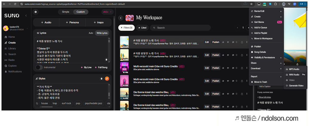The height and width of the screenshot is (126, 309).
Task: Open Notifications in the SUNO sidebar
Action: click(13, 71)
